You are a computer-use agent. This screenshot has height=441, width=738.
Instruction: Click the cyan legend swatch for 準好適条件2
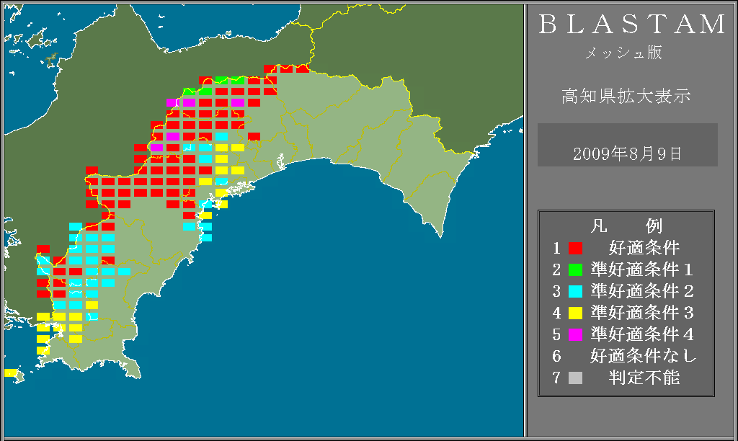pos(575,291)
